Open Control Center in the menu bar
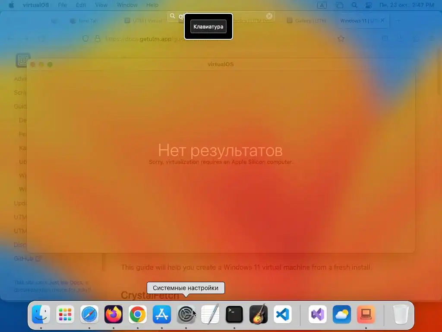 368,5
